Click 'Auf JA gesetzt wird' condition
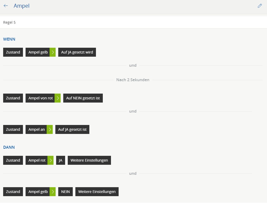 point(77,52)
